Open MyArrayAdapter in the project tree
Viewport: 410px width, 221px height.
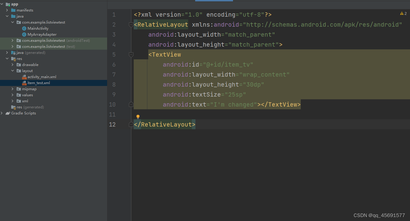point(42,35)
